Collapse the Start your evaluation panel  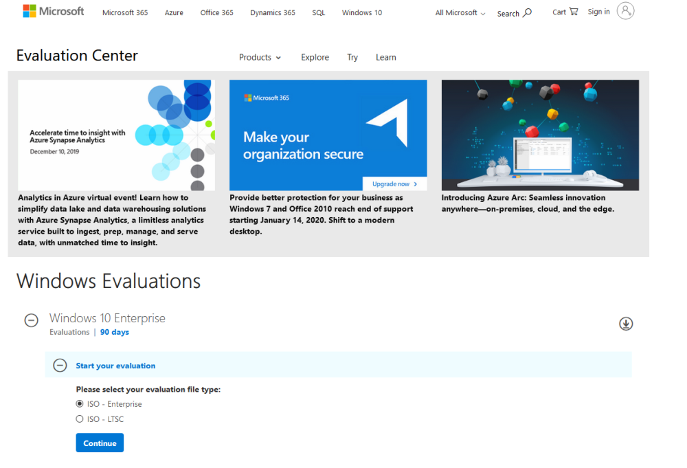(x=60, y=366)
